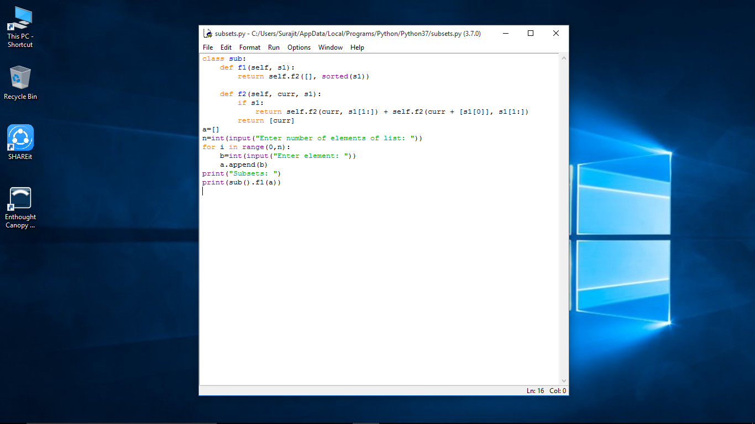Screen dimensions: 755x424
Task: Open the Help menu
Action: (x=357, y=47)
